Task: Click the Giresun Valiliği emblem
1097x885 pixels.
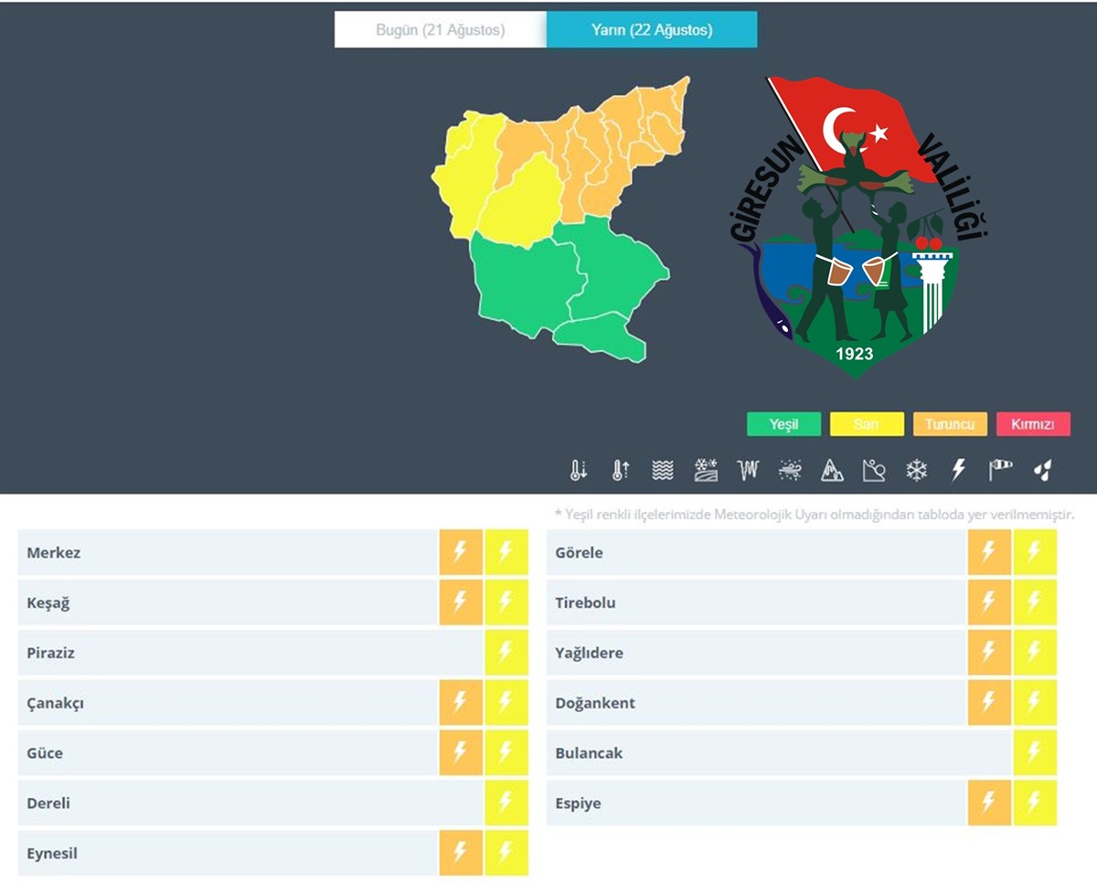Action: click(859, 226)
